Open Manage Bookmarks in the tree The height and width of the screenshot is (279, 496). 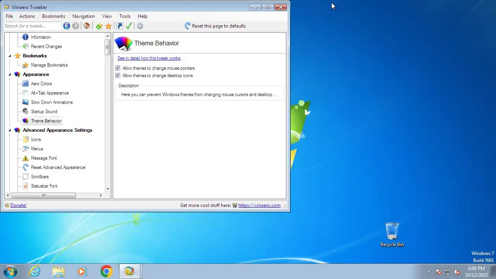(x=49, y=65)
